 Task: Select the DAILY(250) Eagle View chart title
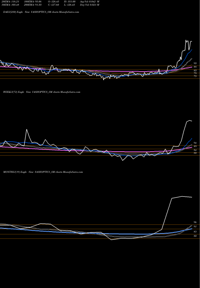pos(41,12)
